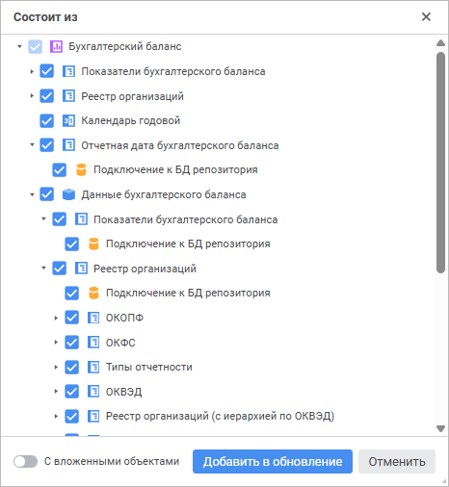Click the dictionary icon beside ОКОПФ

(x=93, y=318)
